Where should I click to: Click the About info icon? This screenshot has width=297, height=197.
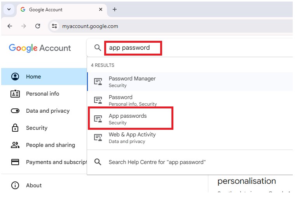coord(15,185)
